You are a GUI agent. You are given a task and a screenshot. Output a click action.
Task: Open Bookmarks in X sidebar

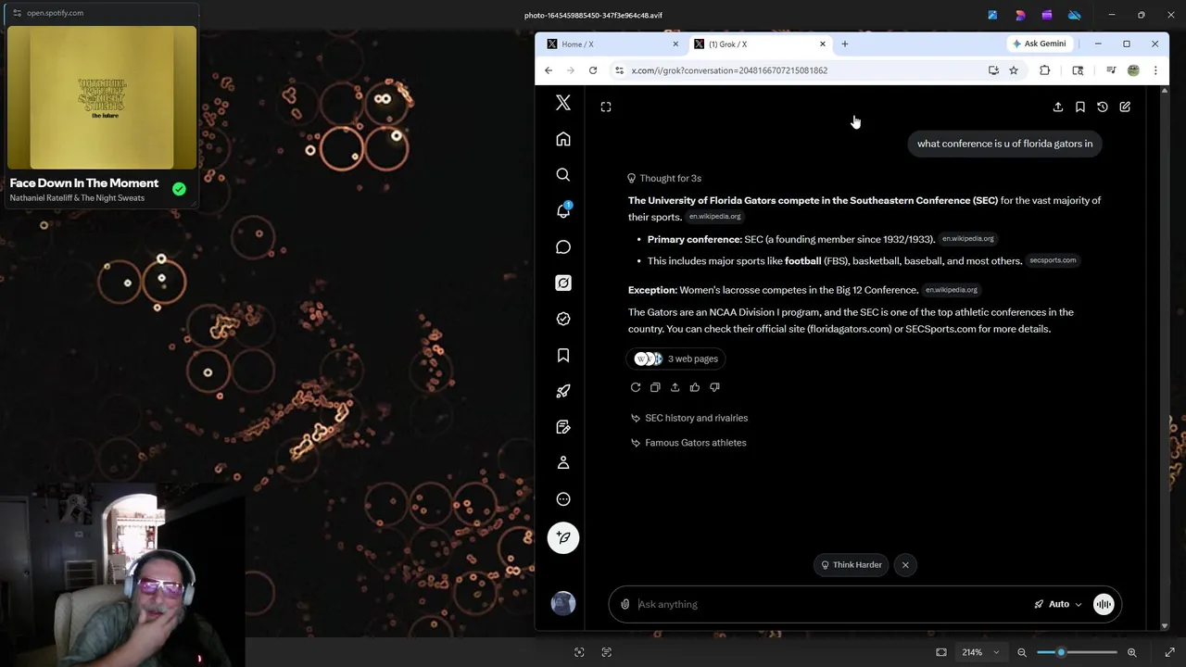pos(563,356)
